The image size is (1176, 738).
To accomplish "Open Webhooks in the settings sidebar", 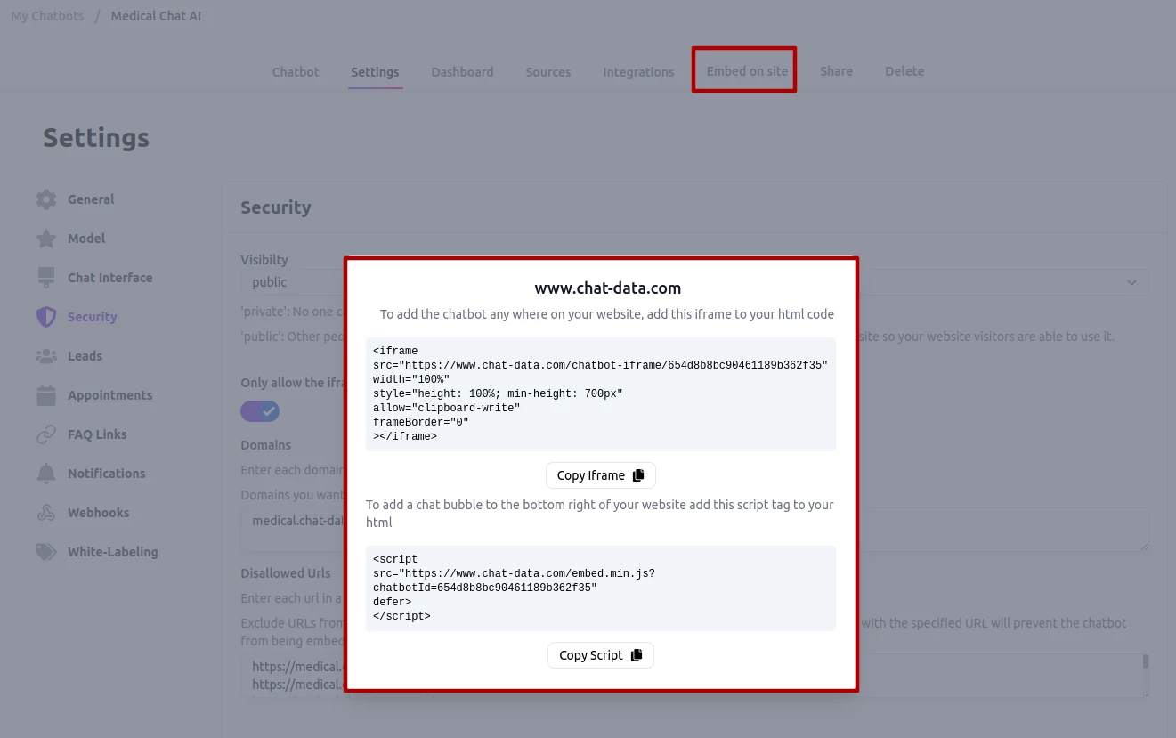I will (x=99, y=513).
